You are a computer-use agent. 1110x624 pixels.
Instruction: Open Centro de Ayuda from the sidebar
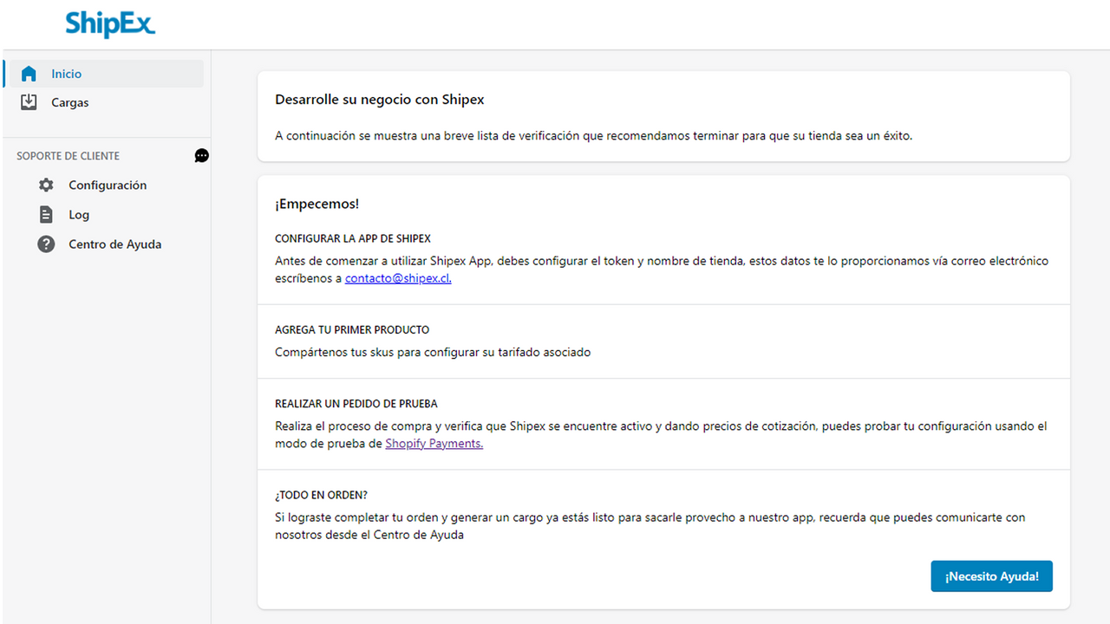tap(114, 244)
